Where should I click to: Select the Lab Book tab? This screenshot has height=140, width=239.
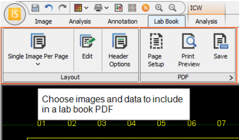pyautogui.click(x=167, y=21)
